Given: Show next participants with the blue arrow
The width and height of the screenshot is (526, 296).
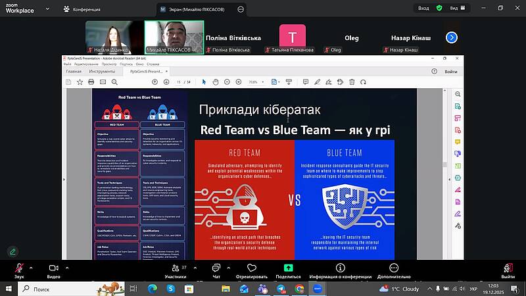Looking at the screenshot, I should pos(451,37).
